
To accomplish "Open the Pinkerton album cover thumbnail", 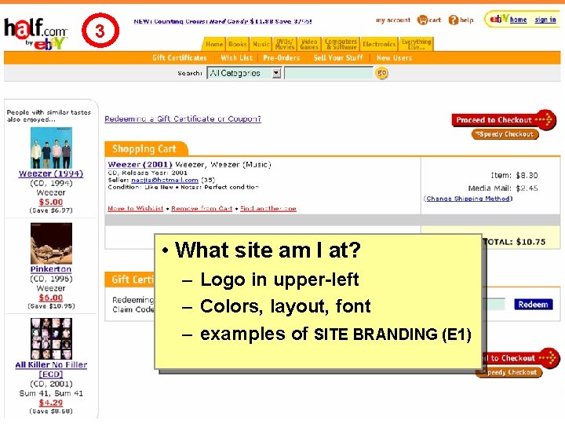I will point(51,243).
